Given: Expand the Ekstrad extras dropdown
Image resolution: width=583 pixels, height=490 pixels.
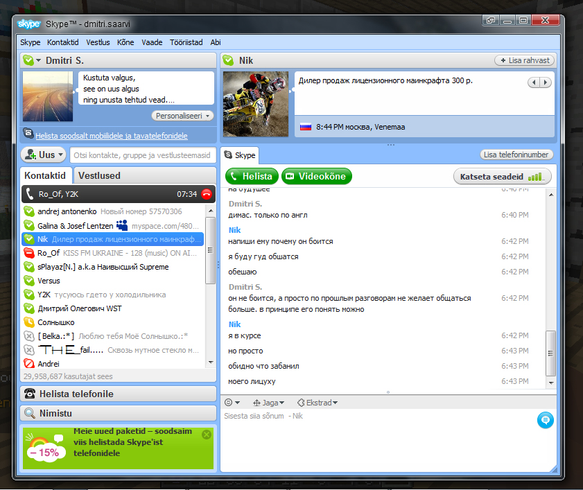Looking at the screenshot, I should click(x=317, y=403).
